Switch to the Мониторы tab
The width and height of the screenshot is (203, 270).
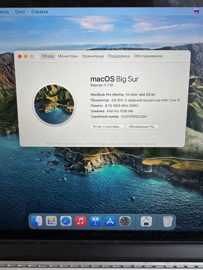68,56
